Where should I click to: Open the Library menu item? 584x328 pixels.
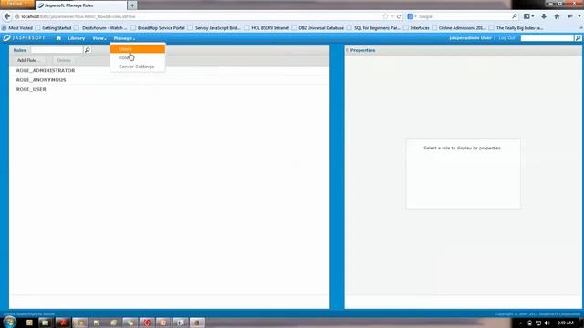pyautogui.click(x=77, y=38)
